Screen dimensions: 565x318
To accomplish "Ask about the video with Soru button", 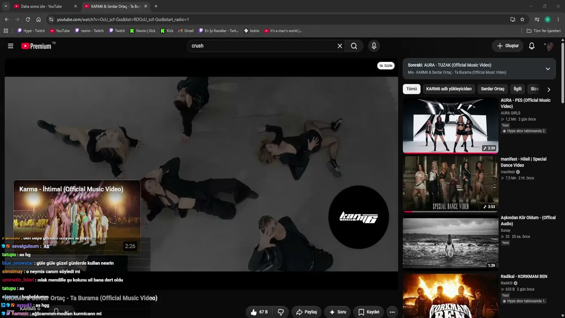I will (338, 312).
